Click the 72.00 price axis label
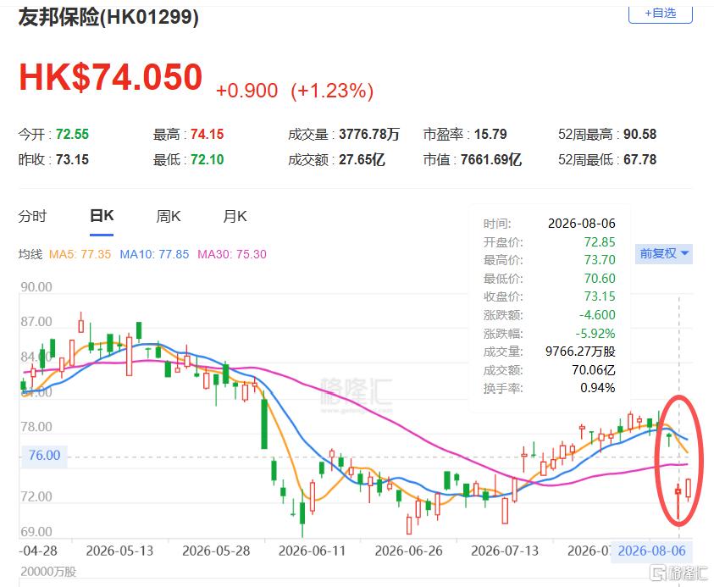The image size is (714, 587). coord(36,497)
